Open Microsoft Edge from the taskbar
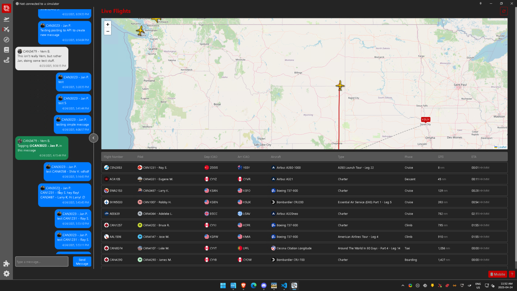 [254, 285]
